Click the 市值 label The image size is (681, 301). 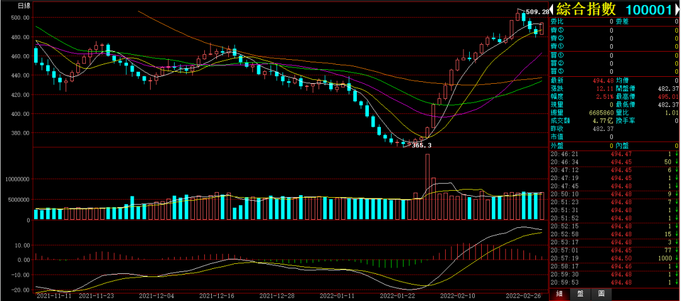point(557,137)
